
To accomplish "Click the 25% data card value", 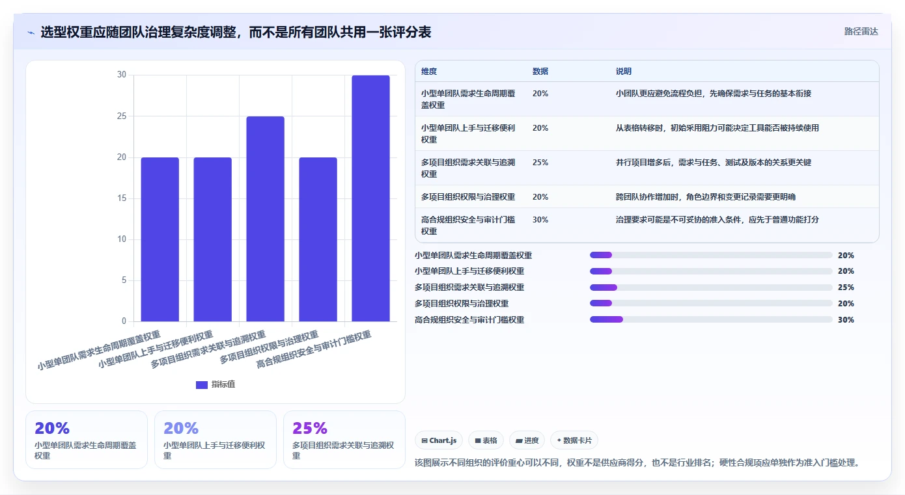I will [310, 428].
